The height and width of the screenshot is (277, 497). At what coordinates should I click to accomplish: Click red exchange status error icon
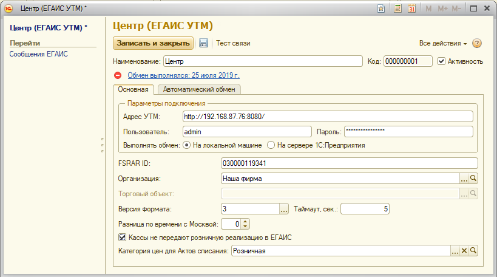click(x=118, y=75)
